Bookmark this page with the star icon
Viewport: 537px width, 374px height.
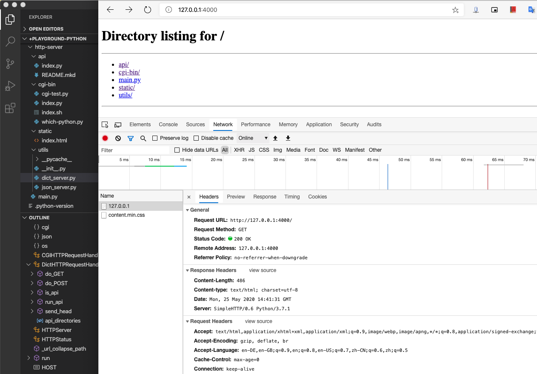coord(455,10)
